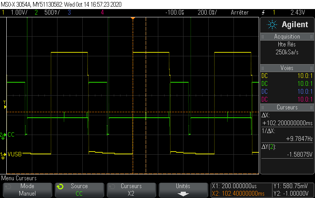Click the CC channel 2 ground marker

pyautogui.click(x=3, y=136)
